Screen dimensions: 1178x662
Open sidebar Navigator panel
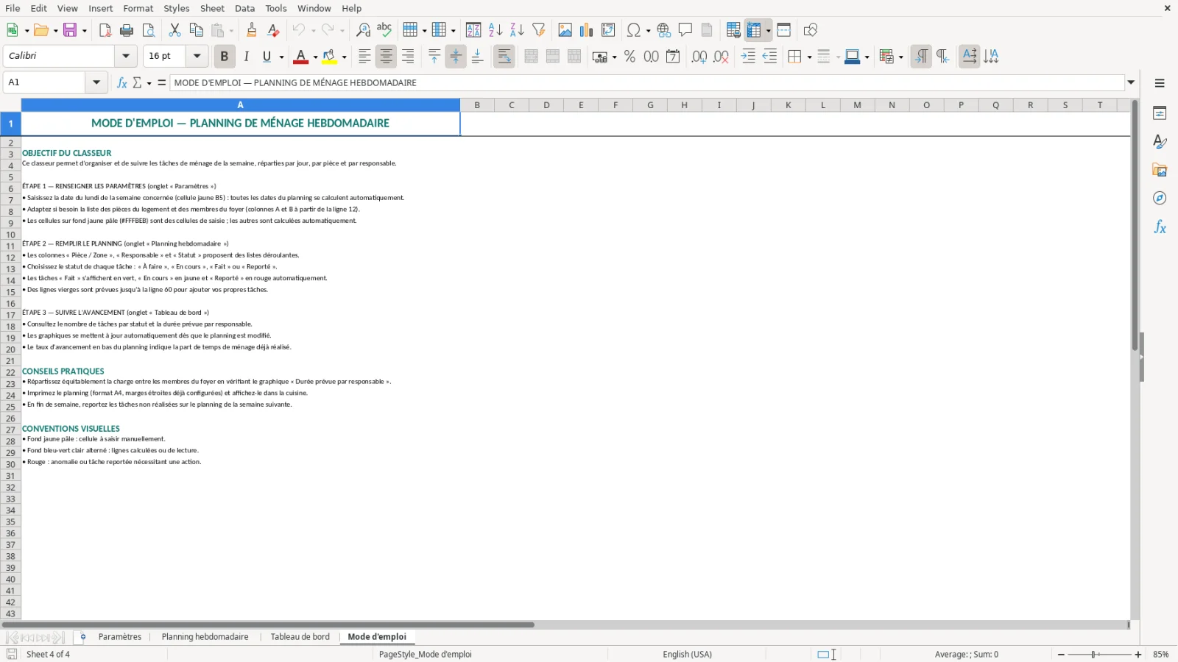(1160, 199)
